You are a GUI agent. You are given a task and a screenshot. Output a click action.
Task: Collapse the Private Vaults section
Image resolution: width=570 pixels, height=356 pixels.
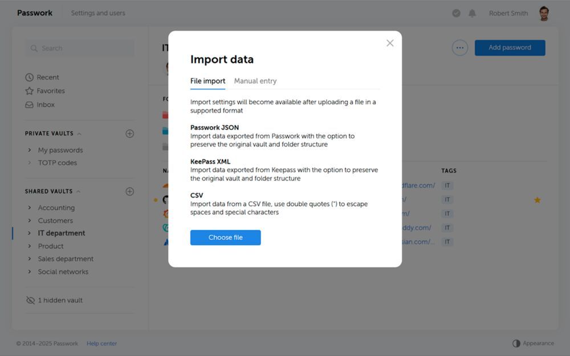tap(79, 134)
